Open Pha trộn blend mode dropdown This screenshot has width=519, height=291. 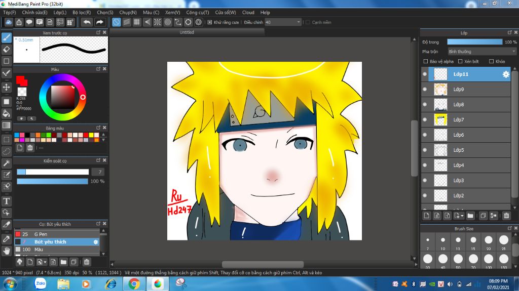coord(482,52)
